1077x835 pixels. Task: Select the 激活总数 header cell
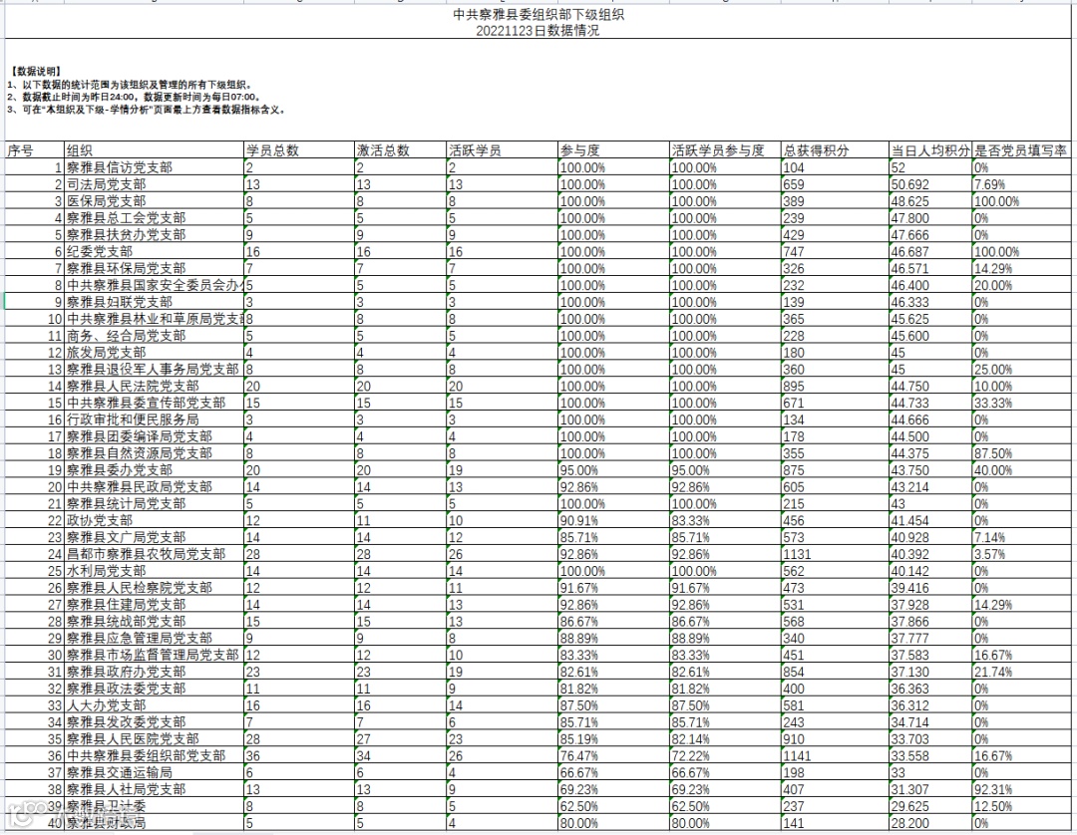coord(401,150)
